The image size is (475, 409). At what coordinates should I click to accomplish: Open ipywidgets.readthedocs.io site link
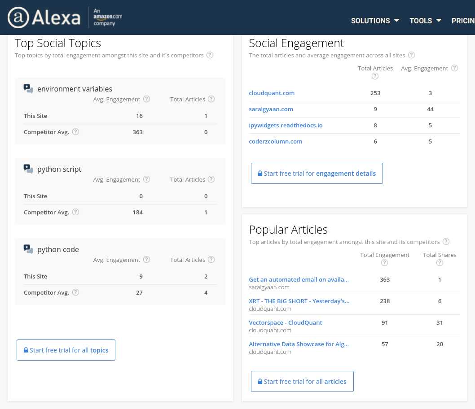[286, 125]
